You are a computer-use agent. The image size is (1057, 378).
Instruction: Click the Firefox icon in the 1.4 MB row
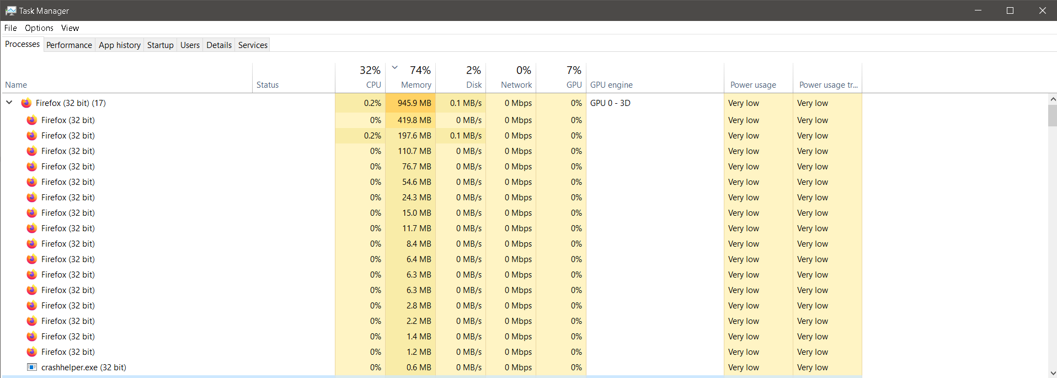pyautogui.click(x=32, y=336)
